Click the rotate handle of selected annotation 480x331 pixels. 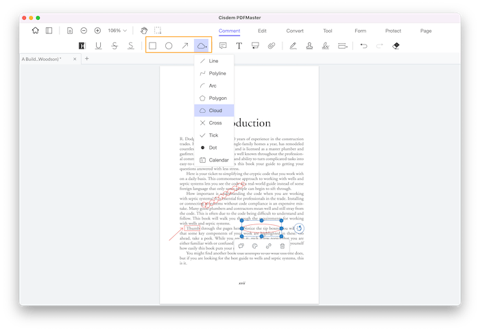coord(299,228)
